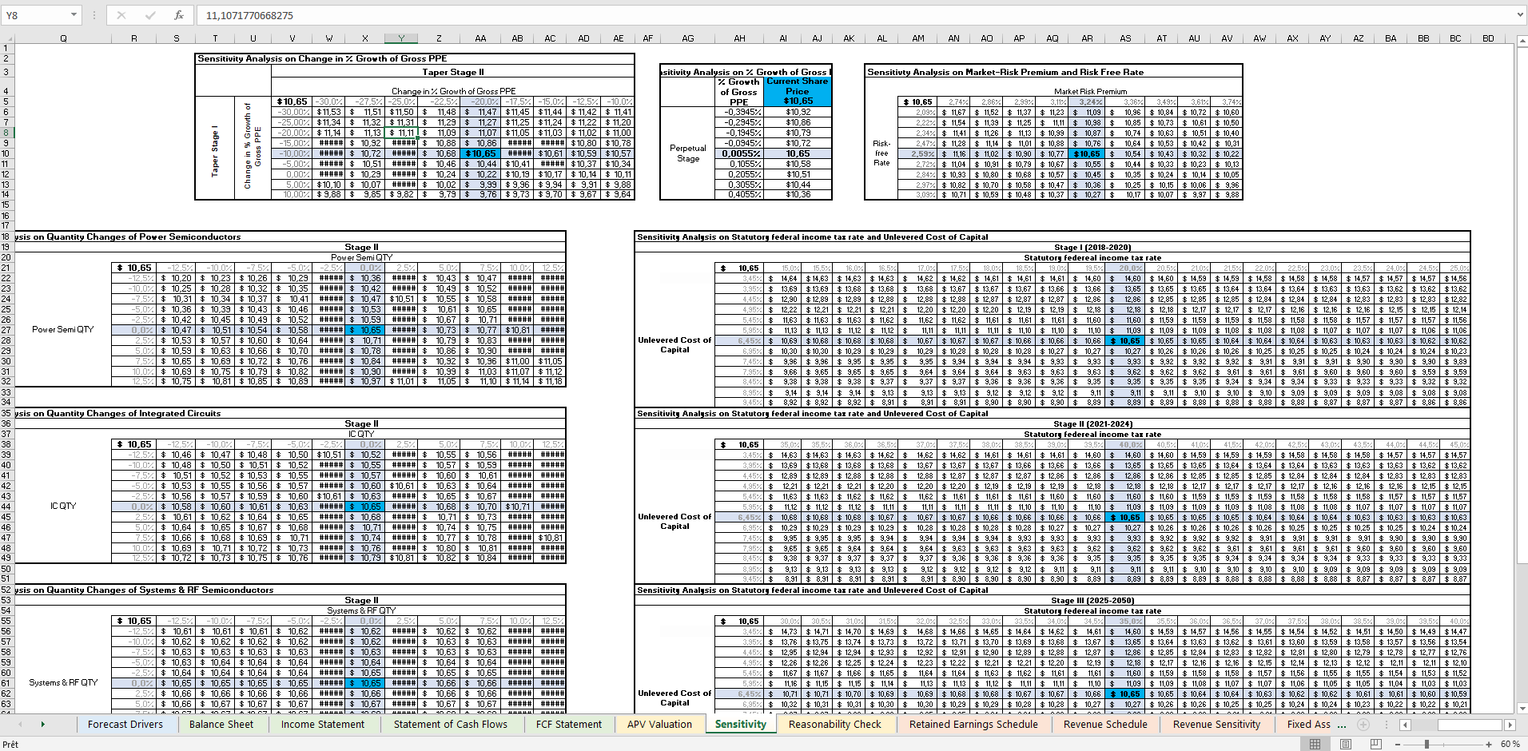1528x751 pixels.
Task: Open the Revenue Sensitivity tab
Action: pyautogui.click(x=1216, y=725)
